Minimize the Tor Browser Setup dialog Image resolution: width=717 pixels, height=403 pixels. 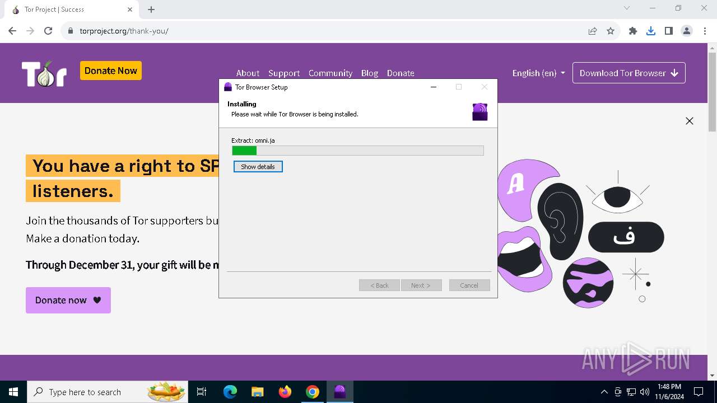coord(434,87)
